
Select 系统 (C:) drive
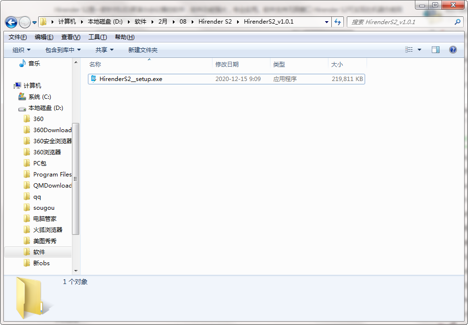(40, 97)
